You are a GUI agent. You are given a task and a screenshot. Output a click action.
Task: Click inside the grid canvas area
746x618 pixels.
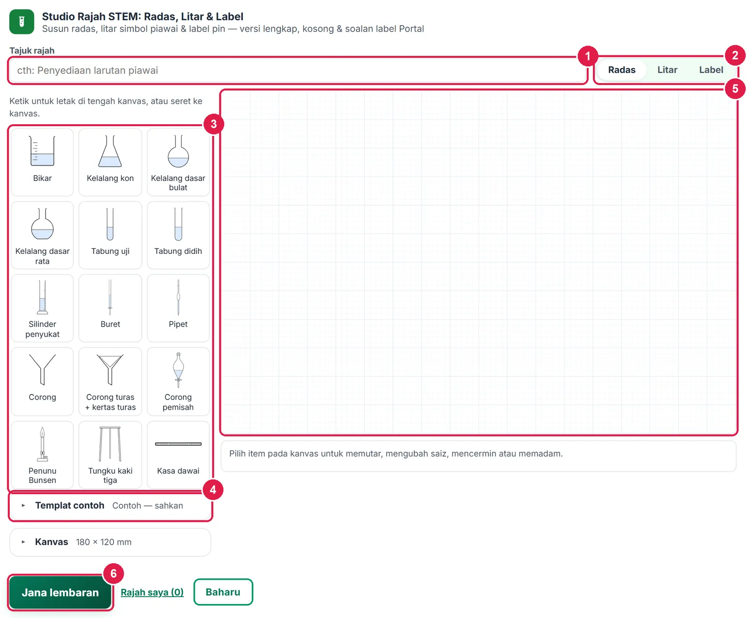(479, 262)
